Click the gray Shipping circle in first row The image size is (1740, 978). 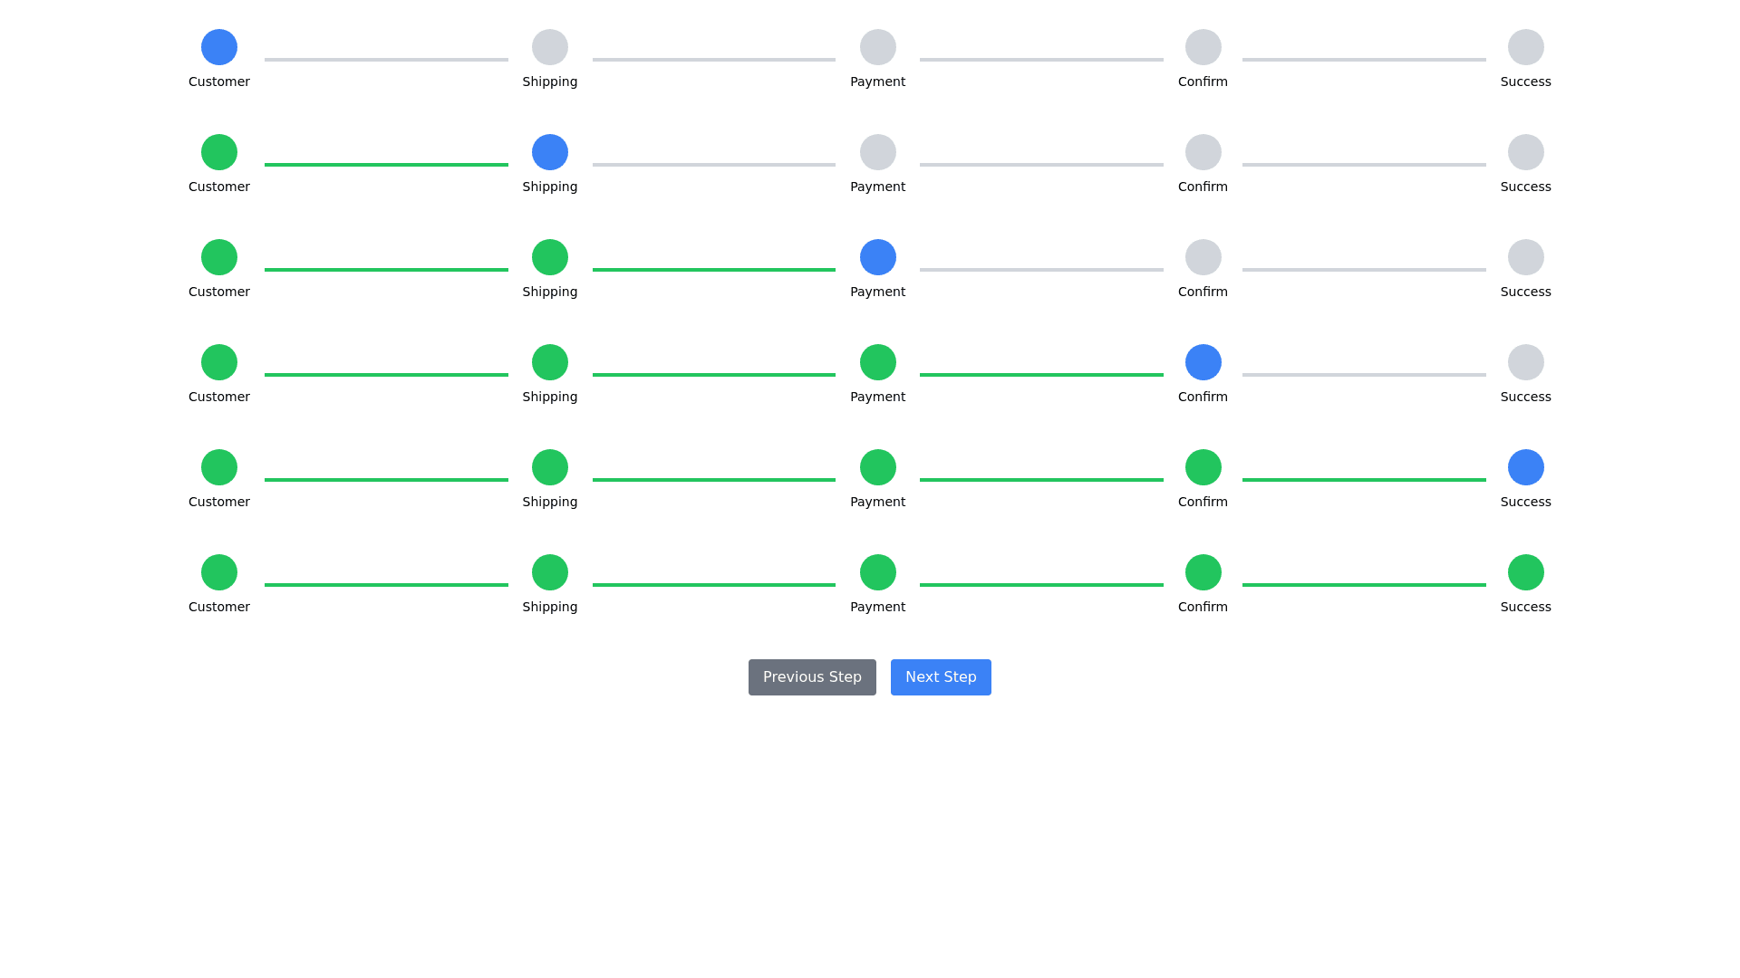(x=550, y=47)
